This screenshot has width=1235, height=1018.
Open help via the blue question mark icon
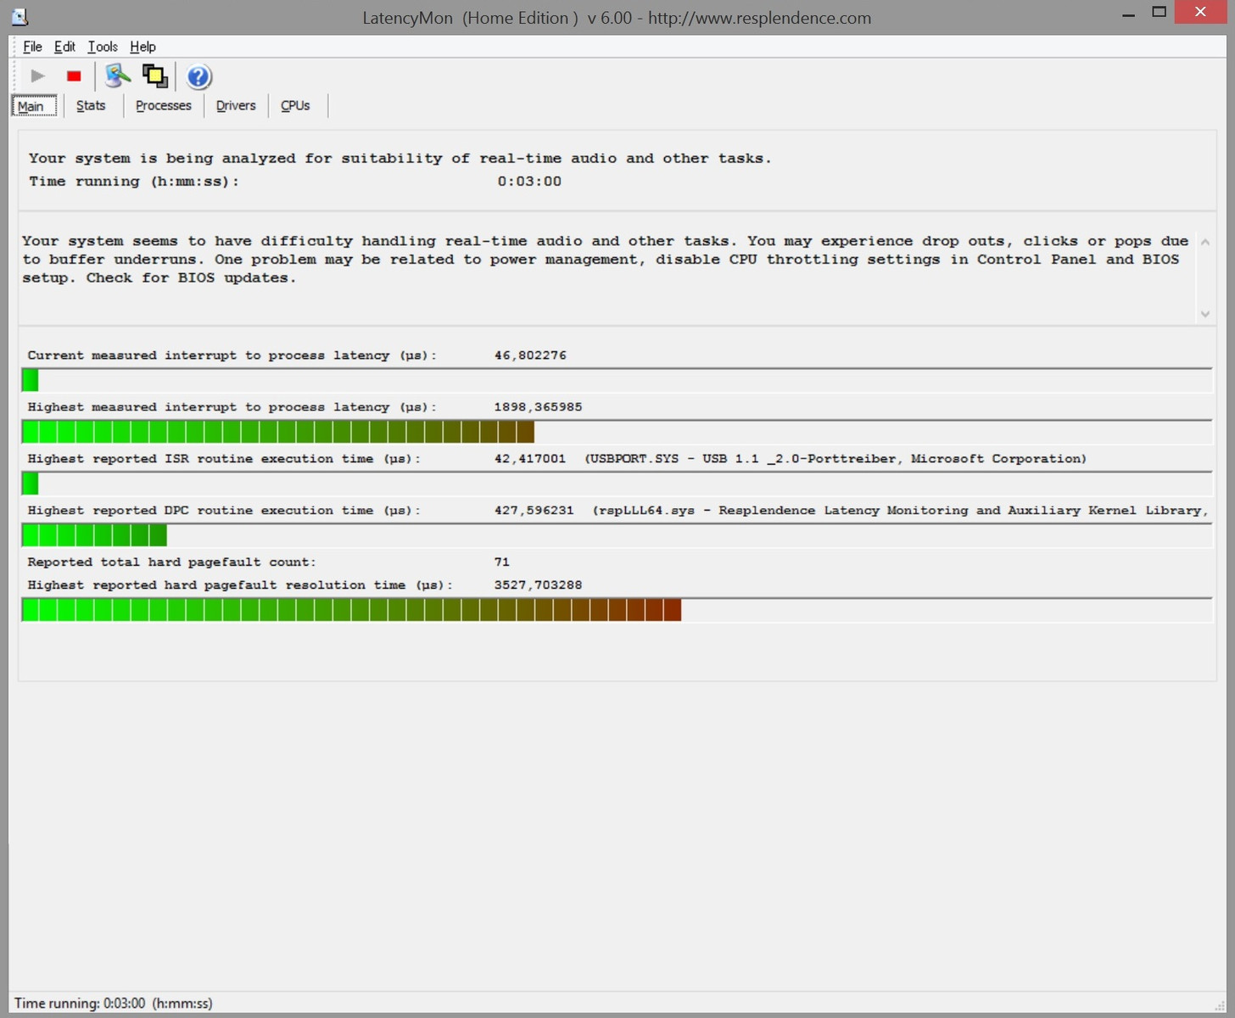coord(198,77)
